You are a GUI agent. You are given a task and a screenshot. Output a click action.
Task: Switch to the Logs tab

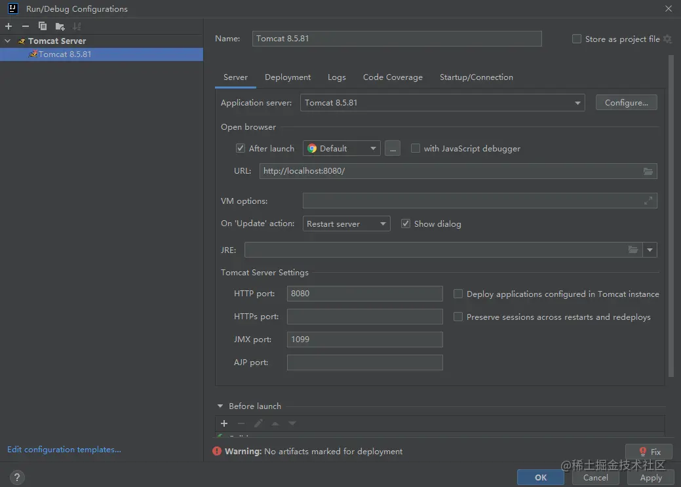coord(337,77)
